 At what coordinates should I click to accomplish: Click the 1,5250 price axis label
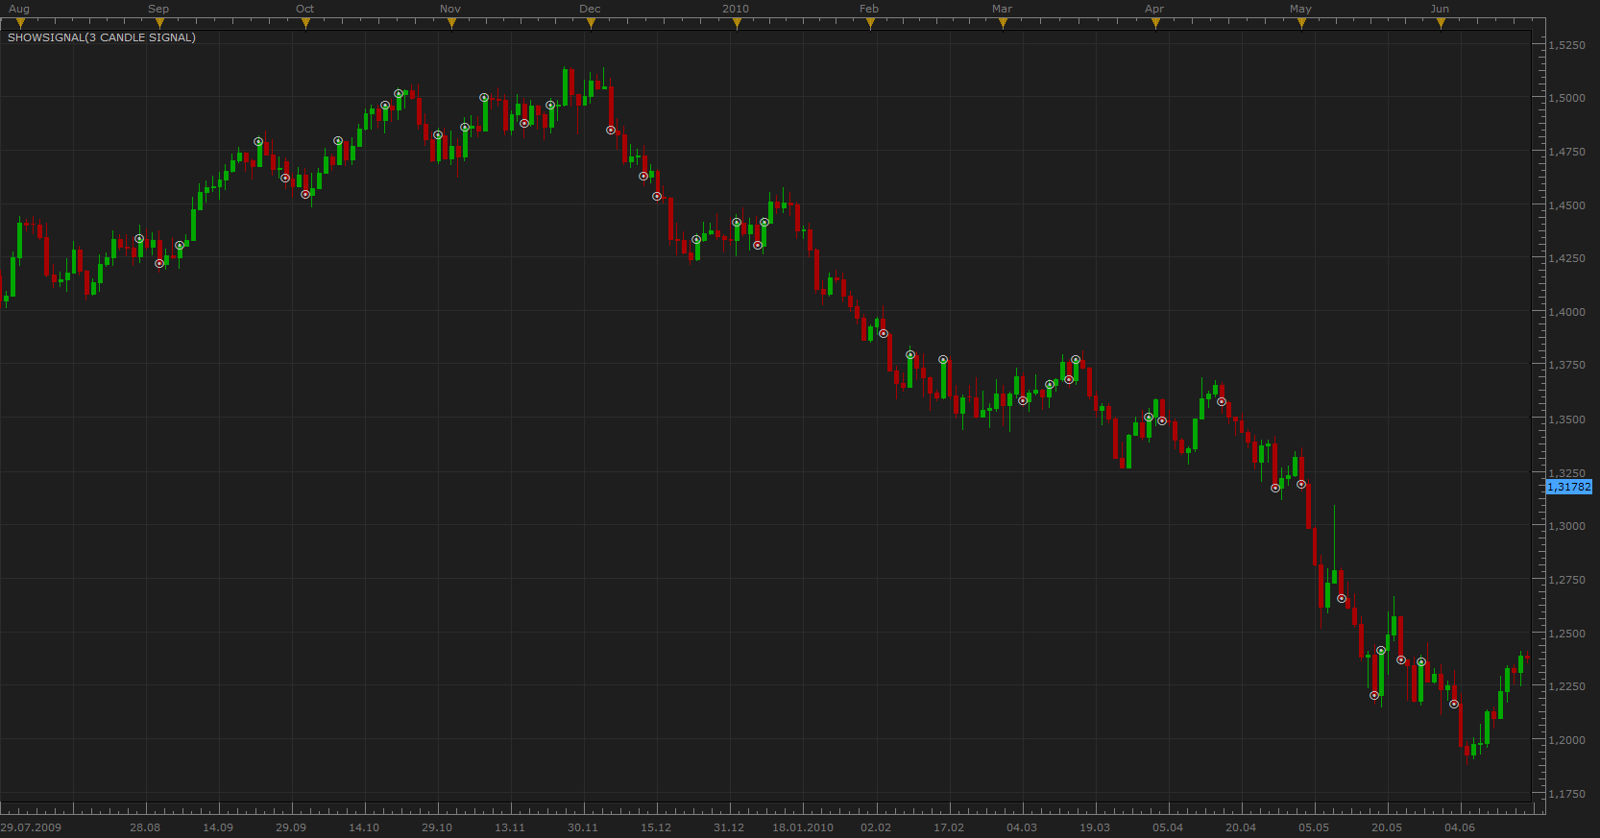click(x=1566, y=45)
